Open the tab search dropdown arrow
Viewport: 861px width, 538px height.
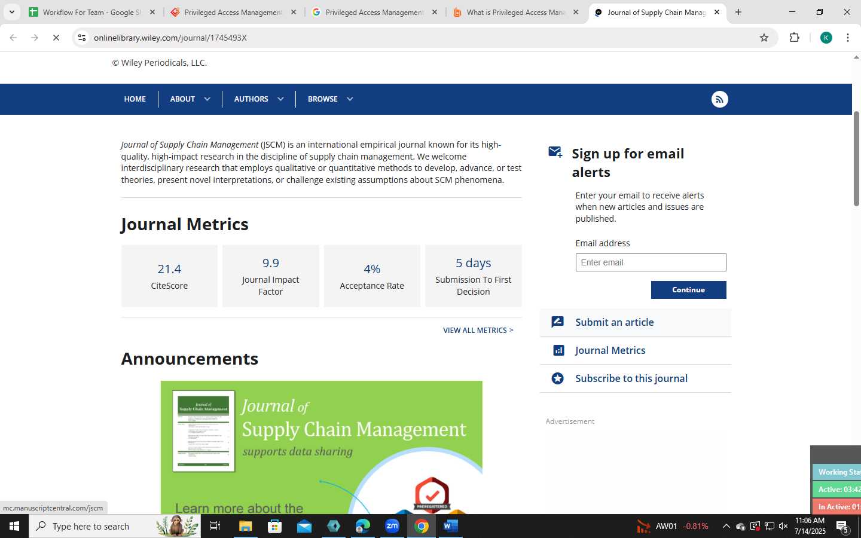[11, 12]
